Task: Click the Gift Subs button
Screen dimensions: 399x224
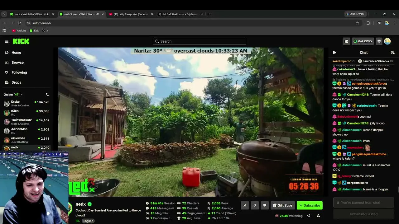Action: [282, 205]
